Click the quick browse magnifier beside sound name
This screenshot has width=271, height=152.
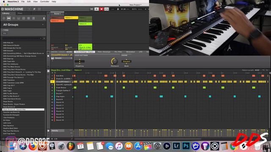point(71,55)
